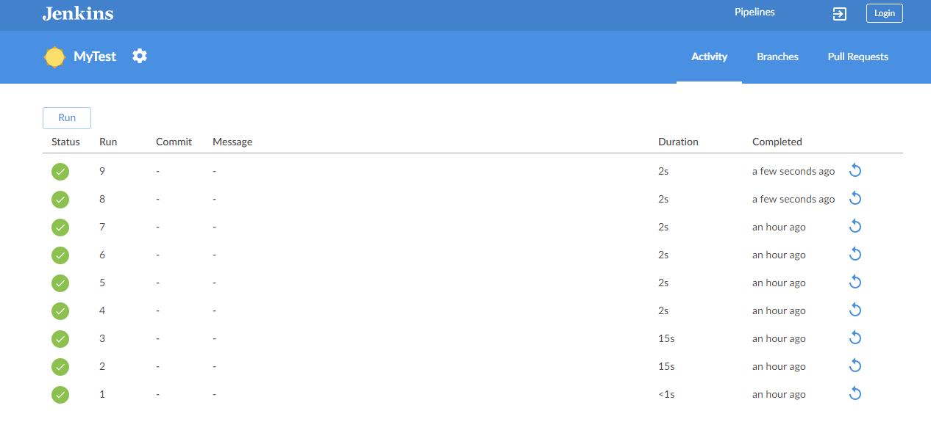Click the sunny weather health icon
The height and width of the screenshot is (433, 931).
tap(54, 57)
